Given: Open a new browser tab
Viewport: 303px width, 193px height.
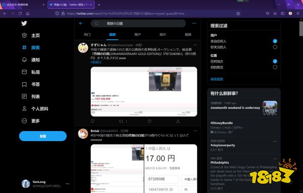Looking at the screenshot, I should click(99, 5).
